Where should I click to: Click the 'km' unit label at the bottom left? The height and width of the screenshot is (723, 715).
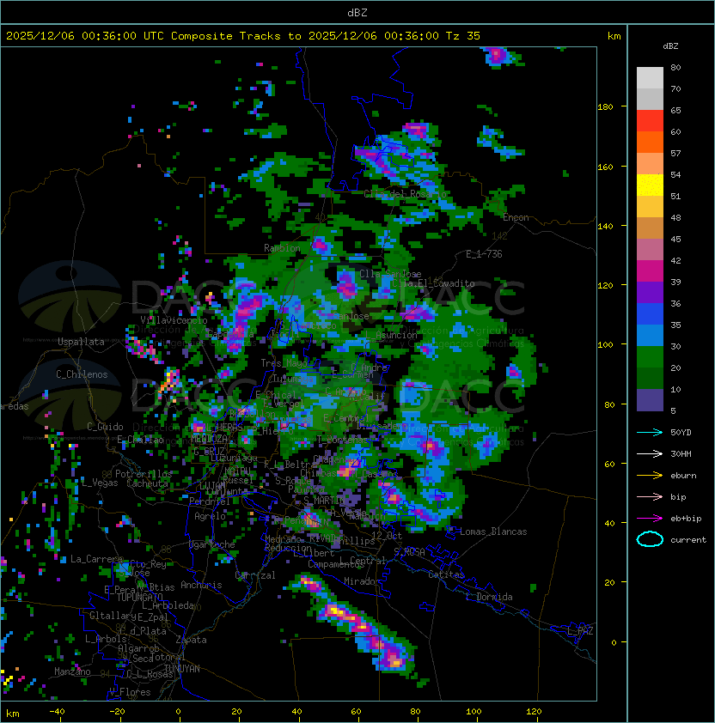point(13,714)
